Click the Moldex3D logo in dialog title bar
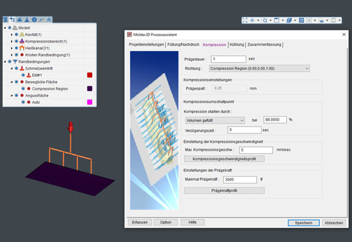352x242 pixels. (129, 35)
